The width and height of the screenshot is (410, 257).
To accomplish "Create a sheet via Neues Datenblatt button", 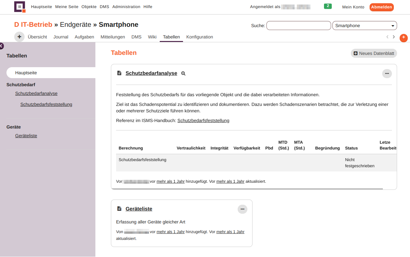I will coord(374,53).
